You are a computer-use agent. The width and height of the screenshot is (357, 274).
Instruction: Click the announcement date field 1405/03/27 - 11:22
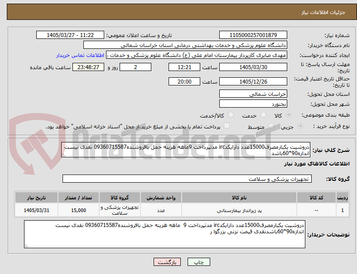(70, 35)
